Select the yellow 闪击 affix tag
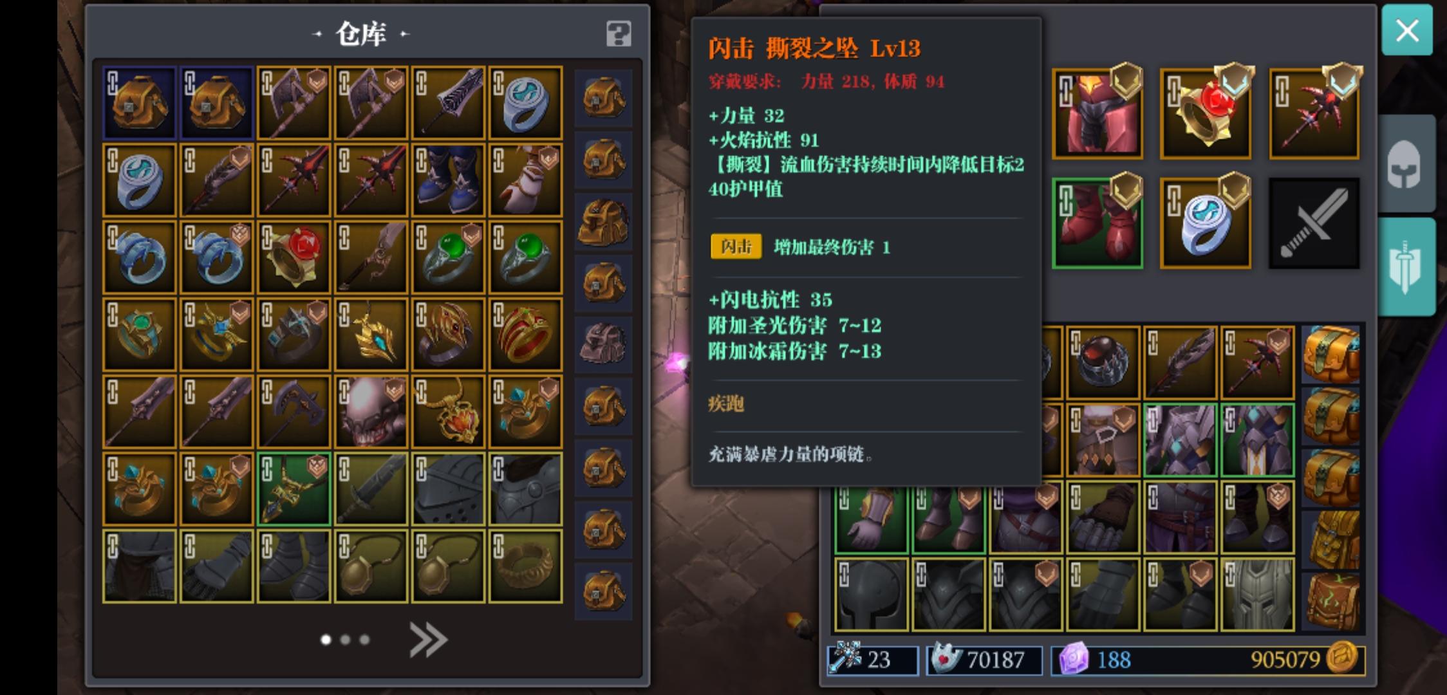 [x=736, y=246]
